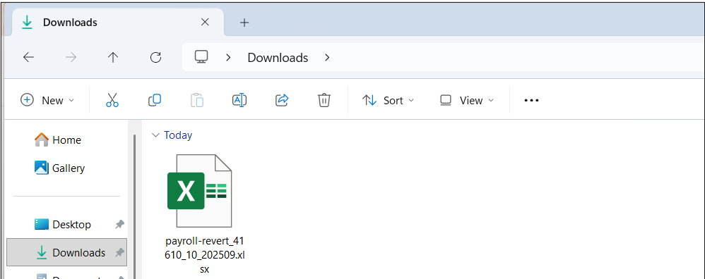705x279 pixels.
Task: Open Gallery in the navigation pane
Action: (60, 168)
